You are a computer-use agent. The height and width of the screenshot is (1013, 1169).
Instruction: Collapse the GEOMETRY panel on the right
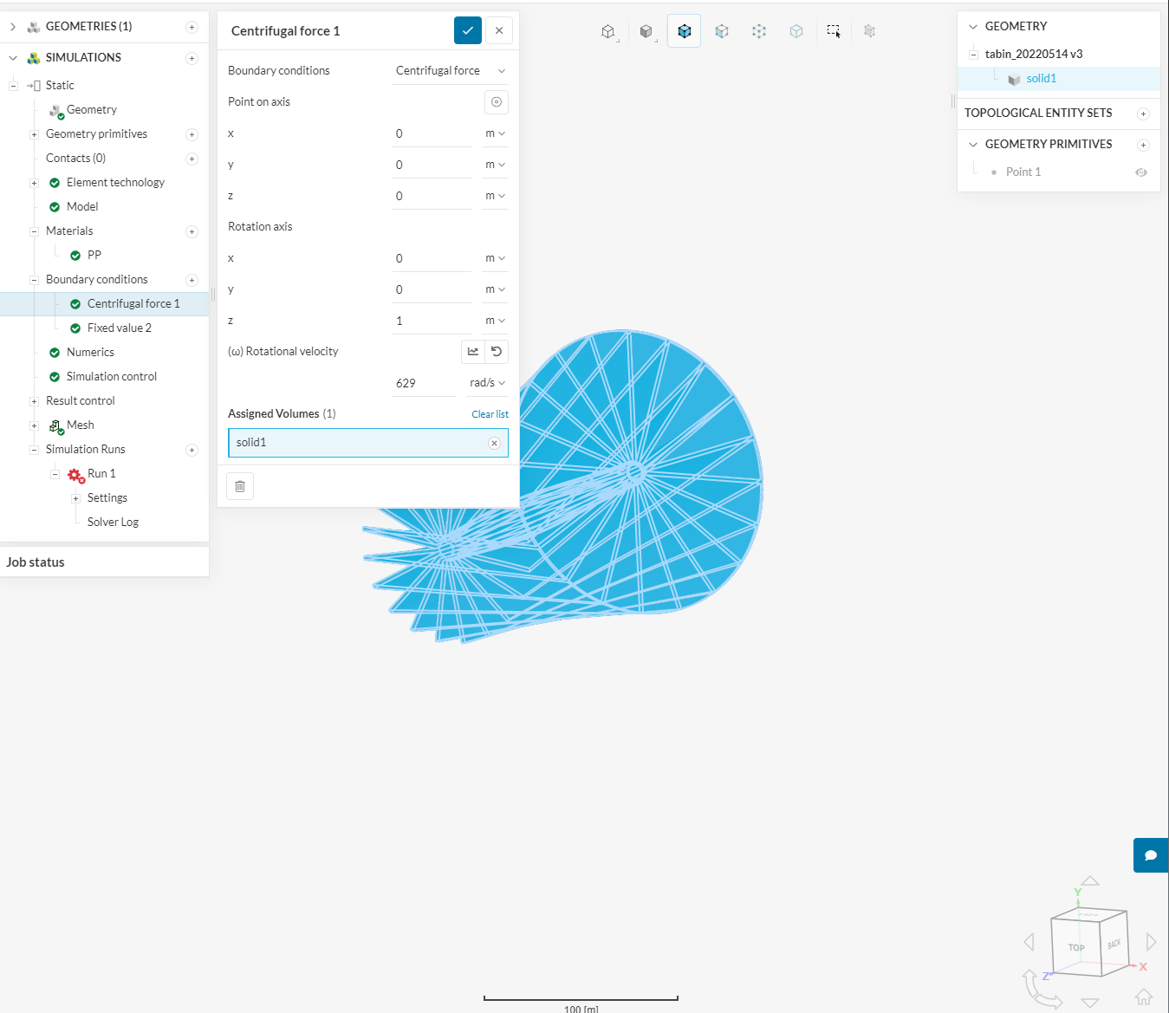point(973,27)
